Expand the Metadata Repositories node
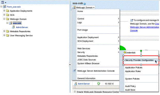 [4, 31]
